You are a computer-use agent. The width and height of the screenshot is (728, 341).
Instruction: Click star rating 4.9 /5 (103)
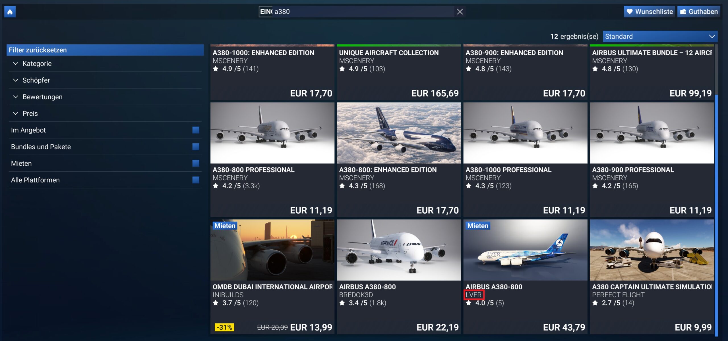362,69
